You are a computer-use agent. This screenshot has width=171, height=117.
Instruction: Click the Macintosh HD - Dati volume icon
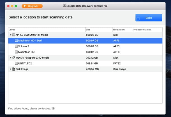click(x=16, y=40)
